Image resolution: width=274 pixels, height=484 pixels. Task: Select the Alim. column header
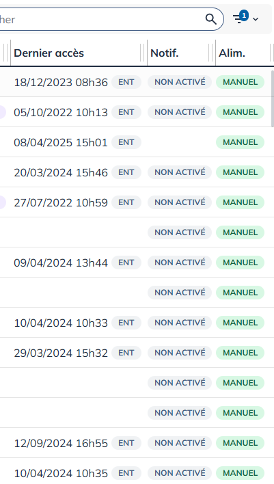[232, 53]
